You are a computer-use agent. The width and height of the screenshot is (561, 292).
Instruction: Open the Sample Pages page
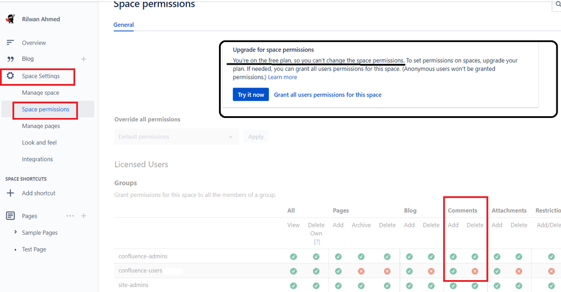(40, 232)
